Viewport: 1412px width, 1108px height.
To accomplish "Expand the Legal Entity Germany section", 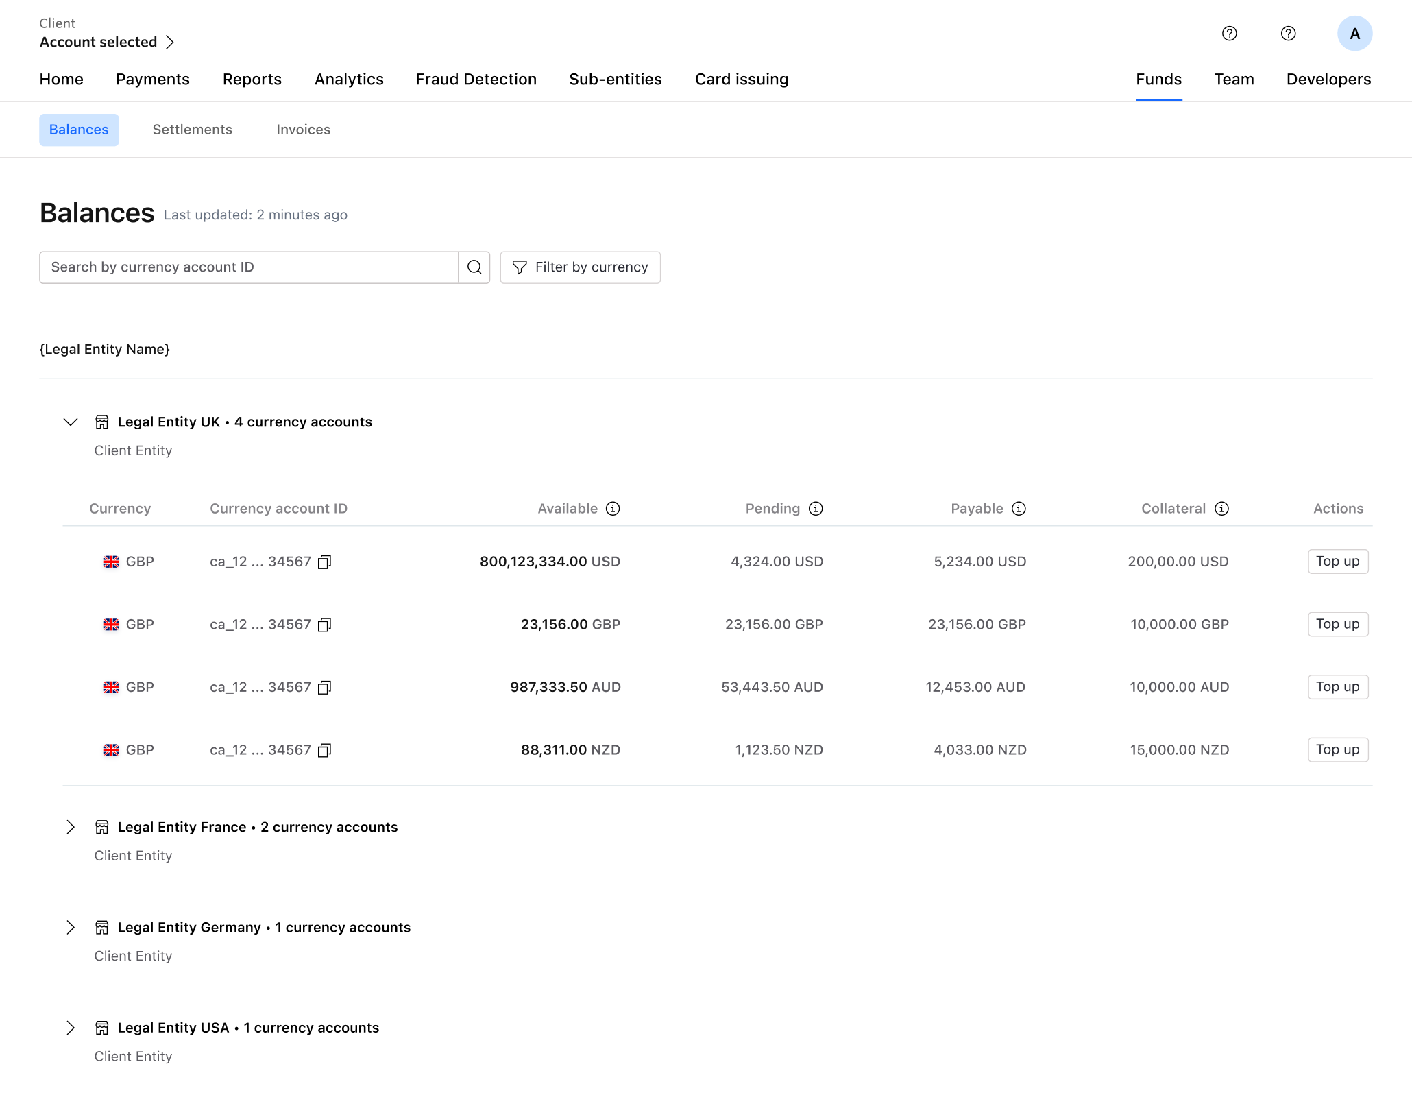I will [x=71, y=928].
